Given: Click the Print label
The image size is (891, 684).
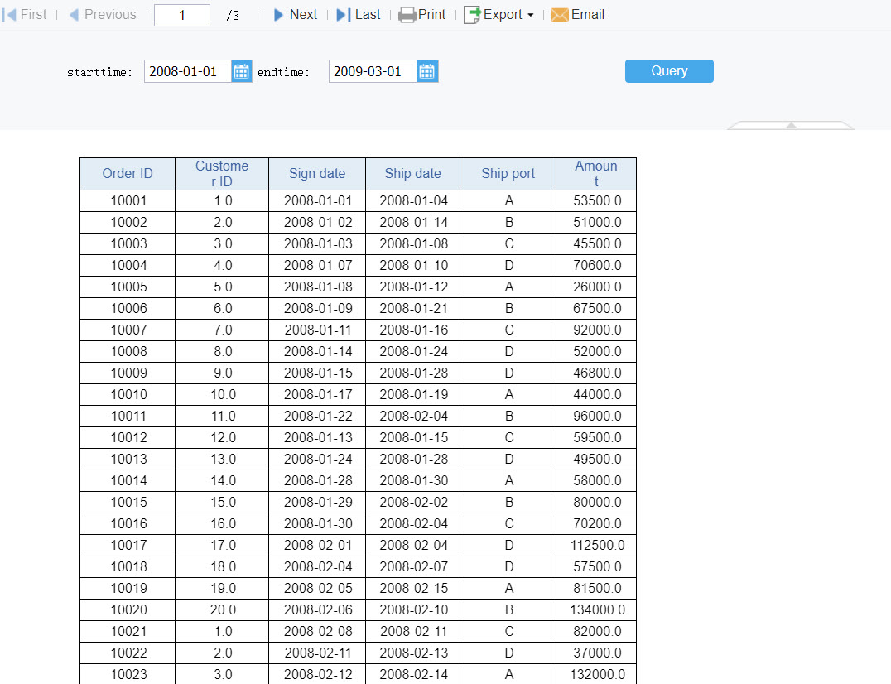Looking at the screenshot, I should (x=432, y=15).
